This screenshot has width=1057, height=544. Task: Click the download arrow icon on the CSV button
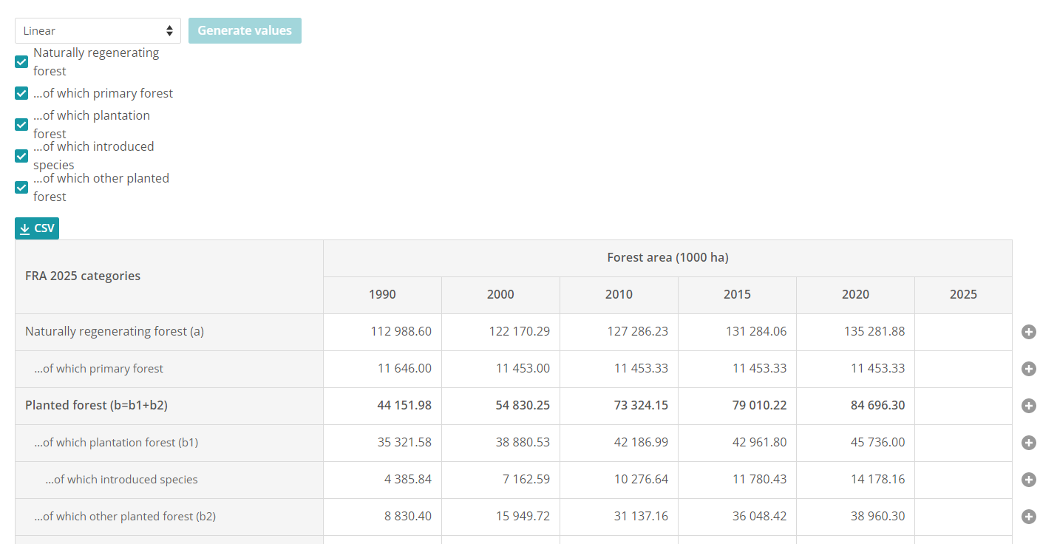click(27, 228)
